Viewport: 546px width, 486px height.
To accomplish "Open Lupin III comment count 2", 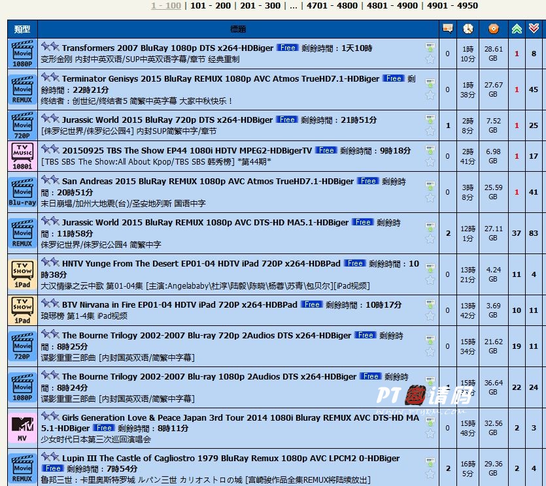I will point(448,468).
